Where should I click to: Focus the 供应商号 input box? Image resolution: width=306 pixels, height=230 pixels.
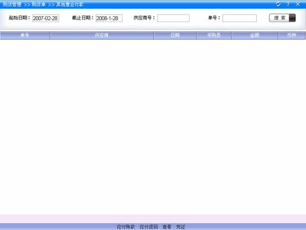174,18
